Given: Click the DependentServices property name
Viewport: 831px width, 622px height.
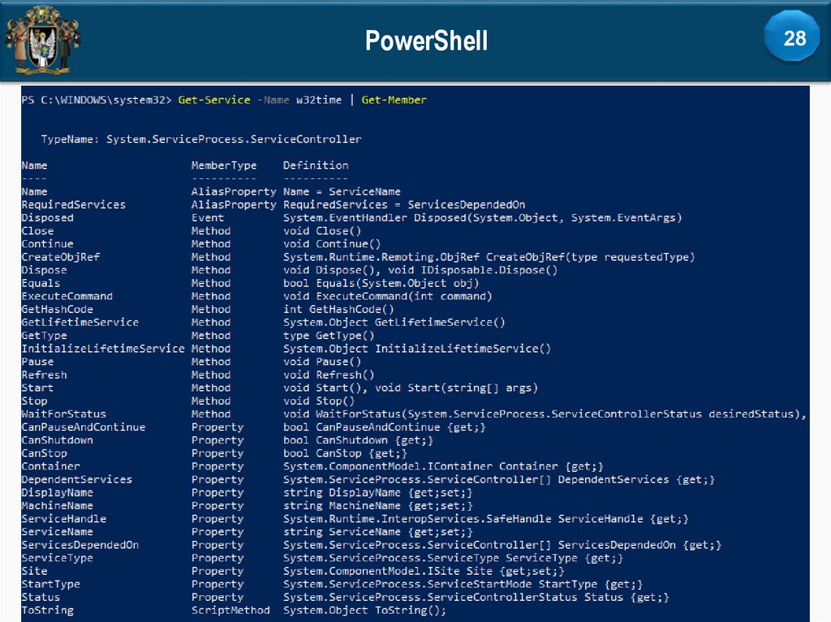Looking at the screenshot, I should [77, 479].
